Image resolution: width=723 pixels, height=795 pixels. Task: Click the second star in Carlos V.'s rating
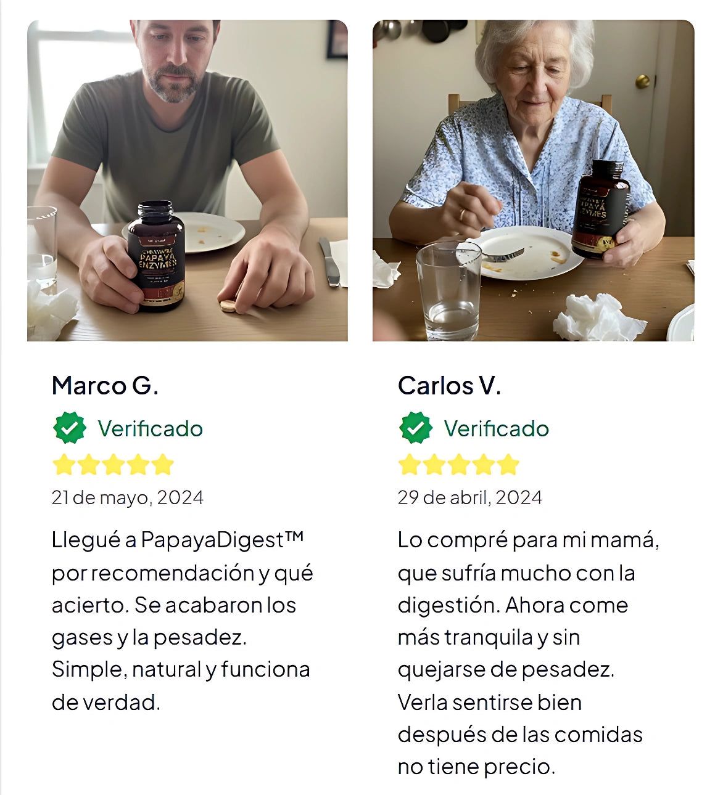pos(434,465)
